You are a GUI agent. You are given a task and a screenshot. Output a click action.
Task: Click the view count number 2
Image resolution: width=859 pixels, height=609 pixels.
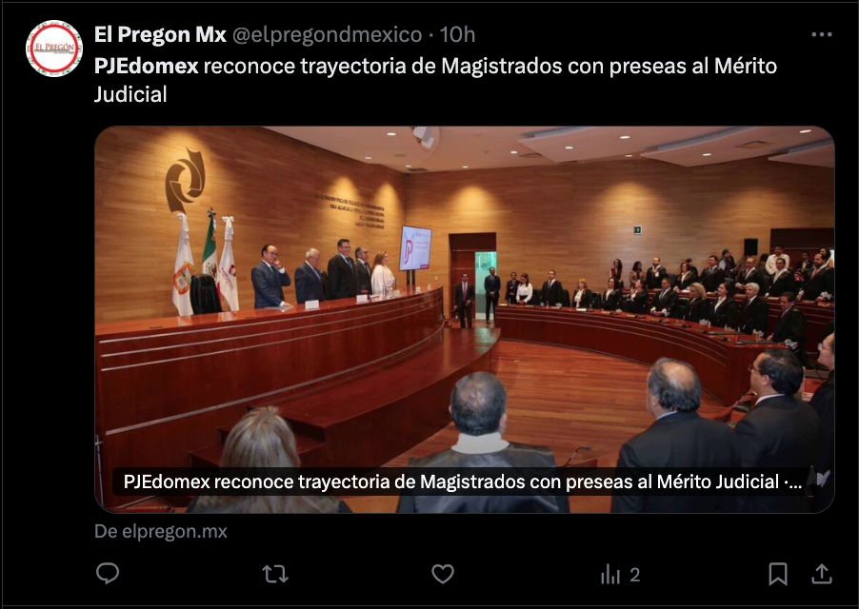634,575
